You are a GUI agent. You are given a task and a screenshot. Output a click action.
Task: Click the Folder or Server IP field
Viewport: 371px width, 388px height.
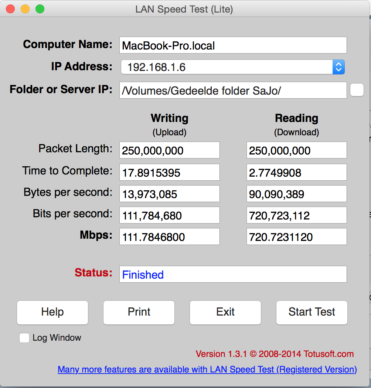pos(233,91)
